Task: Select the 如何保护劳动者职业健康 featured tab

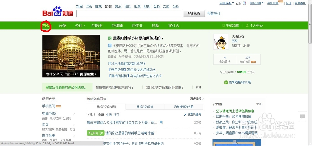Action: point(164,87)
